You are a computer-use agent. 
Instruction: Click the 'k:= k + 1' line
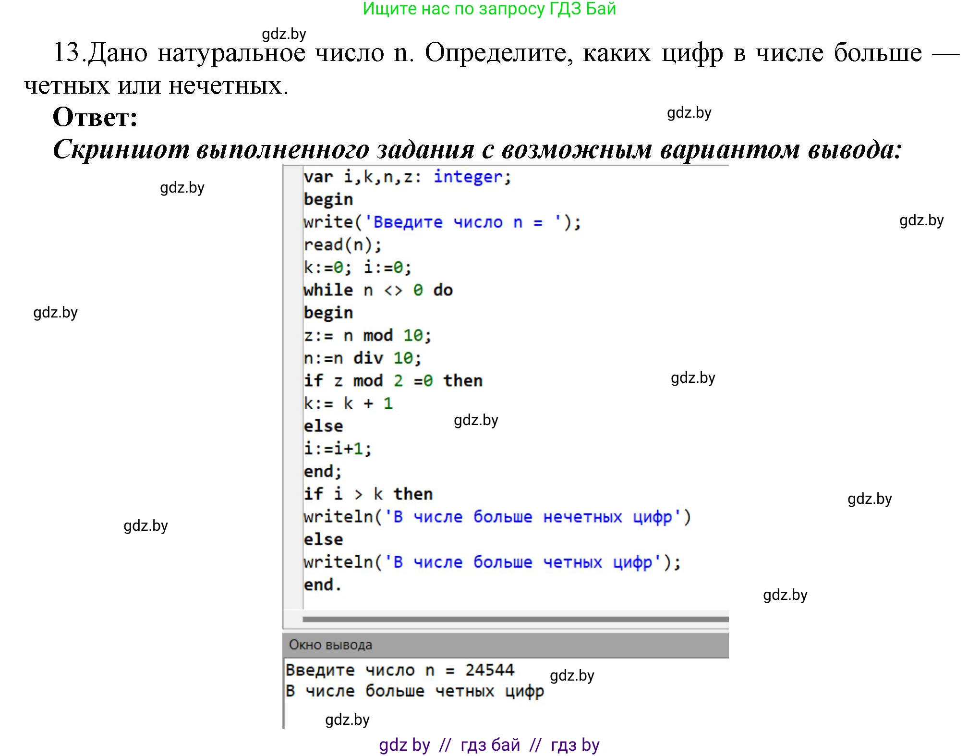[348, 403]
